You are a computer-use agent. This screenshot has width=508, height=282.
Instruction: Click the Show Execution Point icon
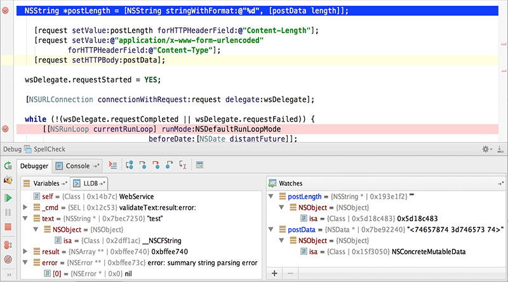pyautogui.click(x=114, y=165)
